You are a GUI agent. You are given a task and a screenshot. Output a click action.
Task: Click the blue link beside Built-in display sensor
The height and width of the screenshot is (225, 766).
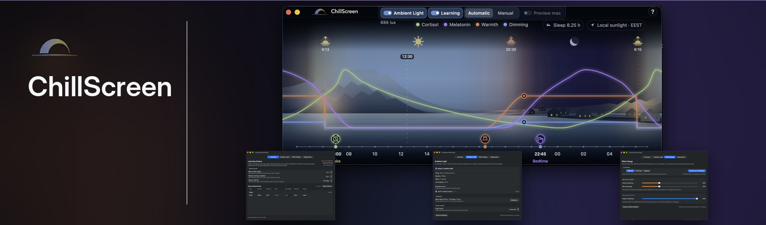coord(455,191)
